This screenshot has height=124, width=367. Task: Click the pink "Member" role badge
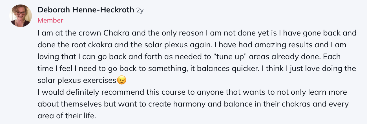point(50,20)
